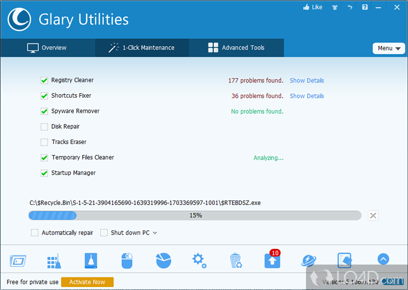Click the help question mark icon

tap(365, 7)
